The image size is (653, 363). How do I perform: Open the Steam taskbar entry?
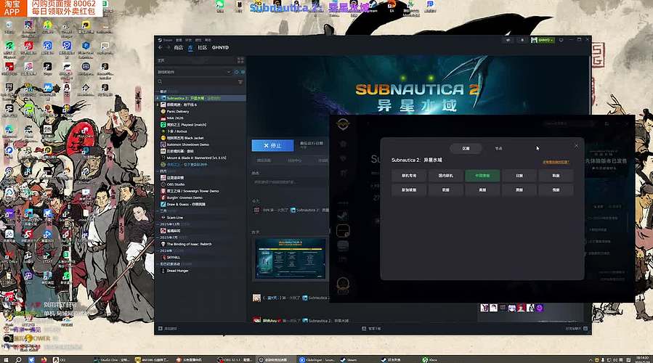[x=349, y=359]
